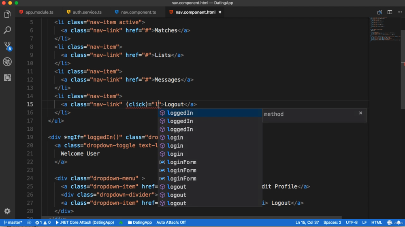
Task: Click the synchronize changes cloud icon
Action: point(29,223)
